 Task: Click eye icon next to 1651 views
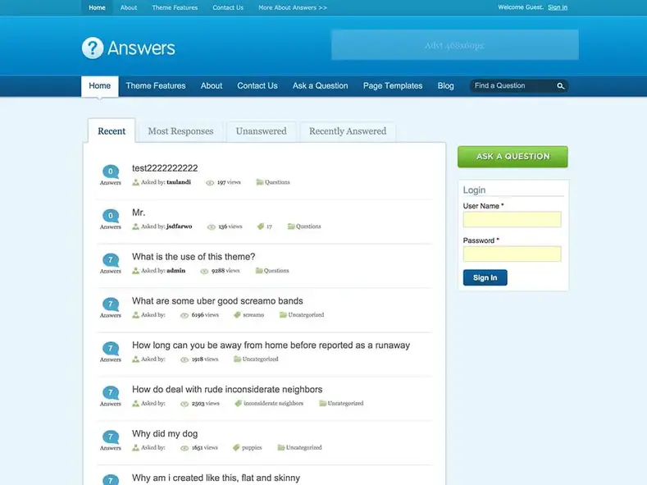(185, 447)
